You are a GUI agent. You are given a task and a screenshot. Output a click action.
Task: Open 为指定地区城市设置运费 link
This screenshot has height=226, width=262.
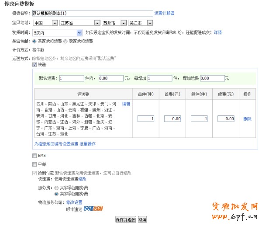[x=56, y=144]
